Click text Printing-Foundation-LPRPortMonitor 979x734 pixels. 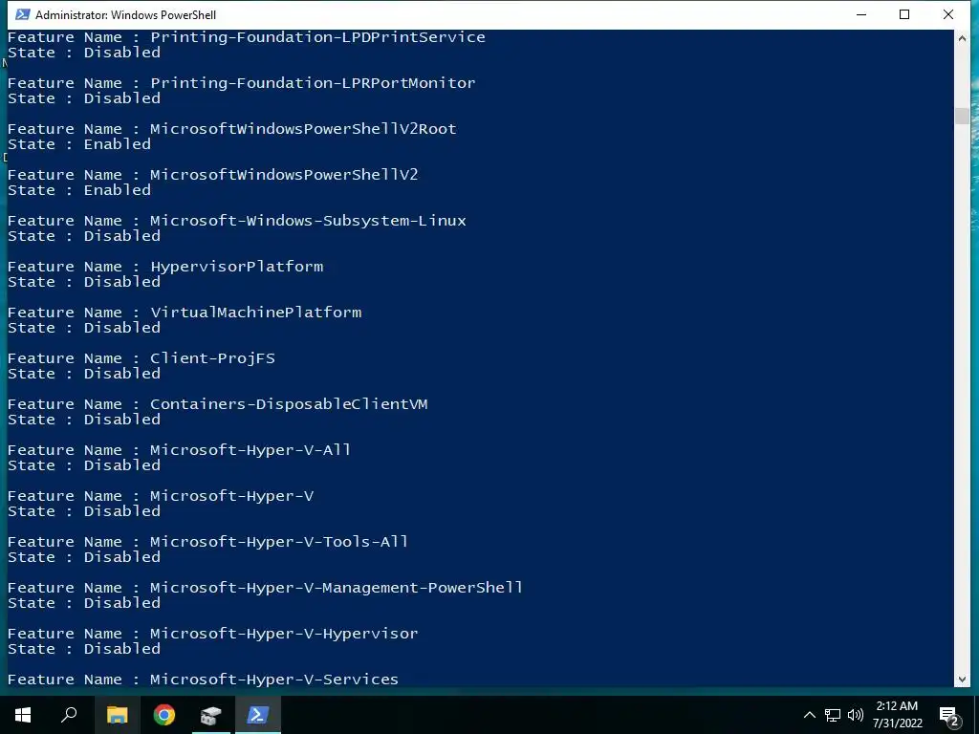313,83
